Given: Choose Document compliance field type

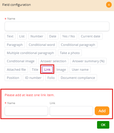Looking at the screenshot, I should click(78, 78).
